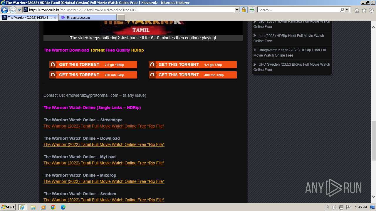Click Internet Explorer taskbar icon
Viewport: 376px width, 211px height.
click(22, 207)
